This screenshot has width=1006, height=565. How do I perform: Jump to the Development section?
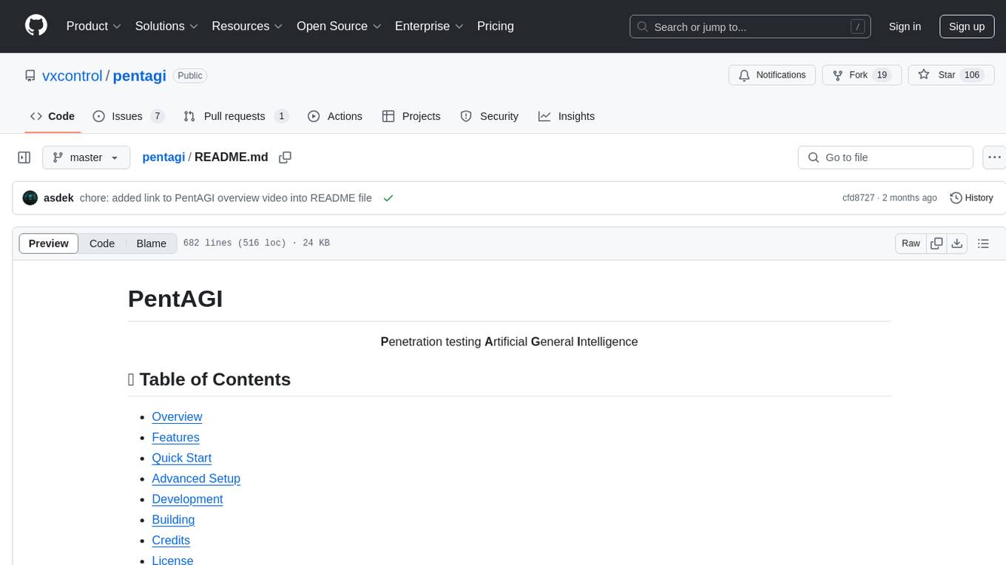[187, 499]
